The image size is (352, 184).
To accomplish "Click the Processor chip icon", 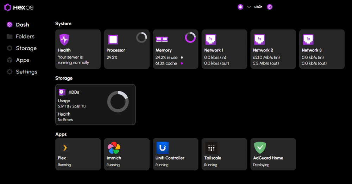I will (x=113, y=39).
